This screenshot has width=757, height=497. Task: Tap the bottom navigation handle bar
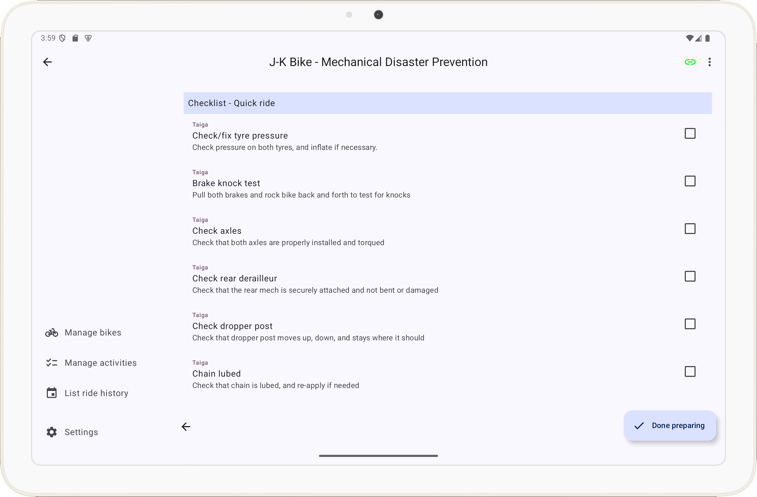click(378, 456)
